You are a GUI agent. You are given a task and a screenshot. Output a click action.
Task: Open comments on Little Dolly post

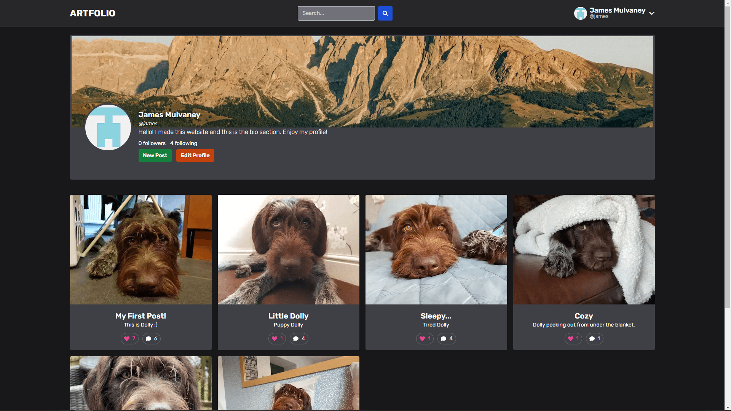pos(299,339)
